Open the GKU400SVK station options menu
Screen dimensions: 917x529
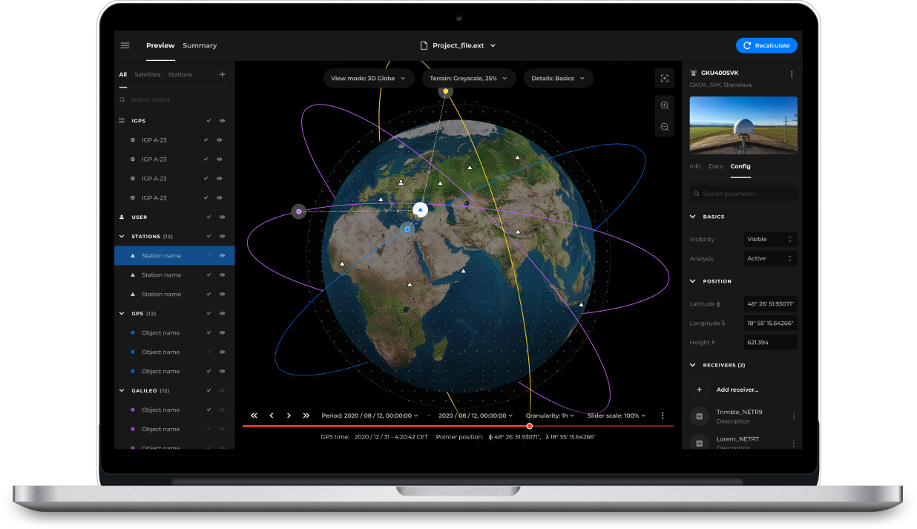pos(792,74)
